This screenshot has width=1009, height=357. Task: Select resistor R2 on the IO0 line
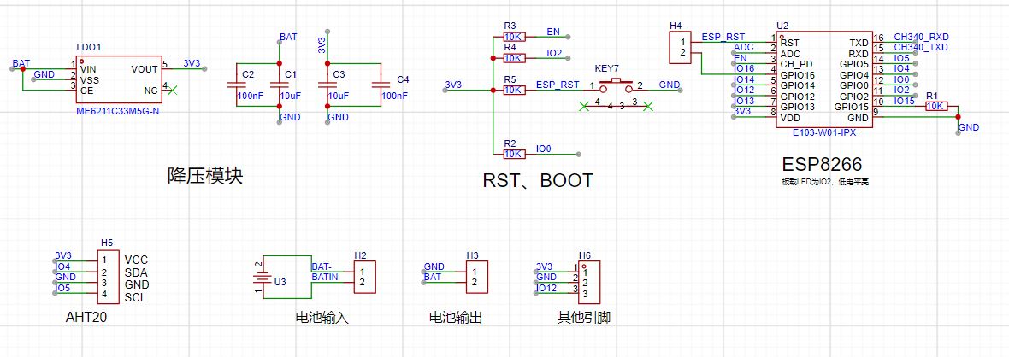(x=514, y=154)
